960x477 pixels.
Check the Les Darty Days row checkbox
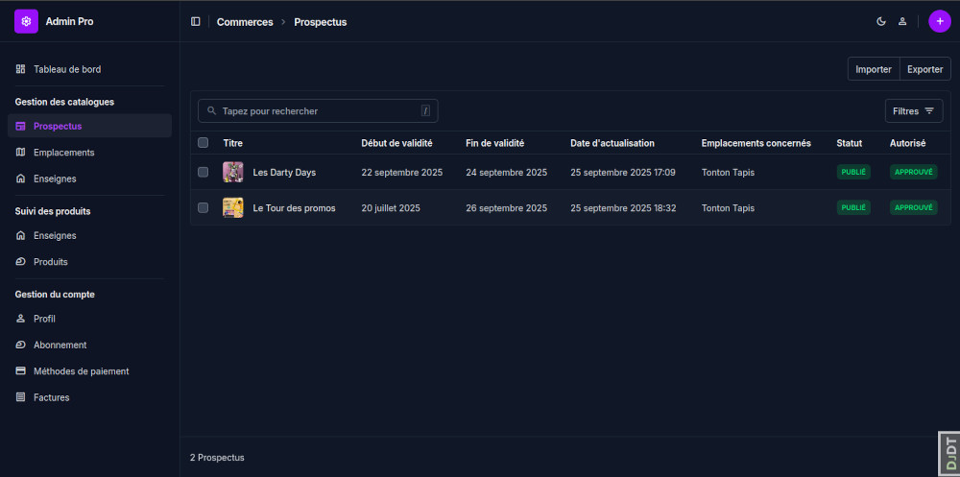(x=203, y=173)
